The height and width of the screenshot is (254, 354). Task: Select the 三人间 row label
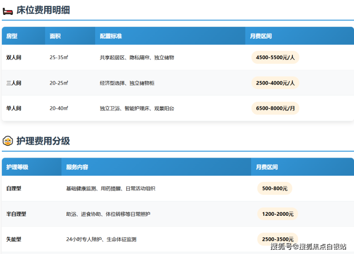pyautogui.click(x=14, y=83)
